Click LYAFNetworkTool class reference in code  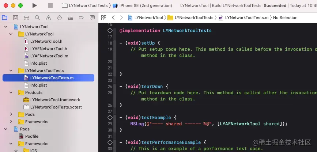pos(240,124)
